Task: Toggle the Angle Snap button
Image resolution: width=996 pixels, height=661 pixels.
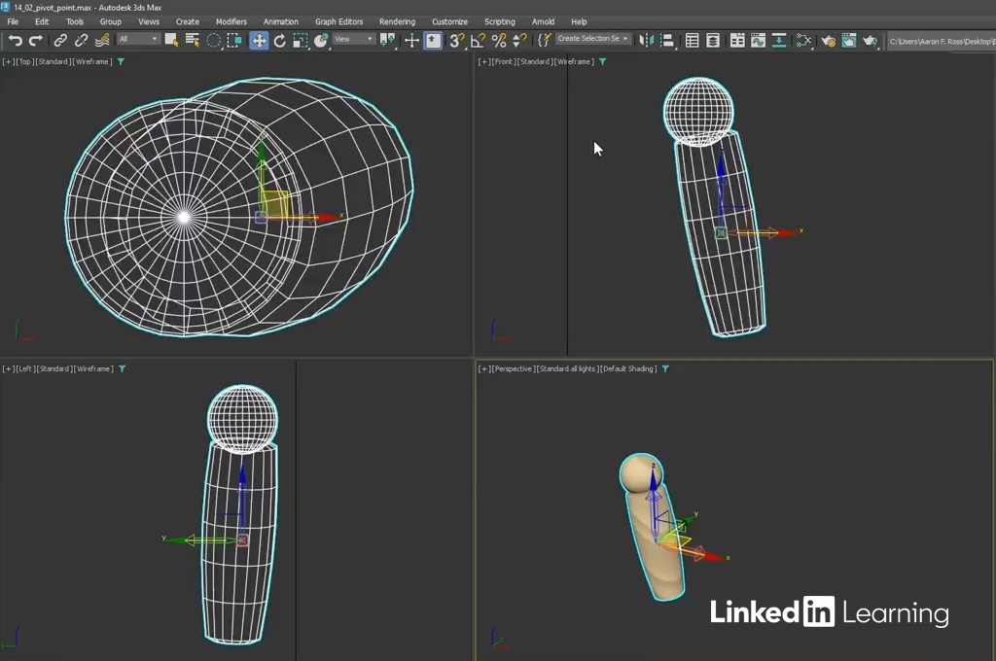Action: (x=478, y=40)
